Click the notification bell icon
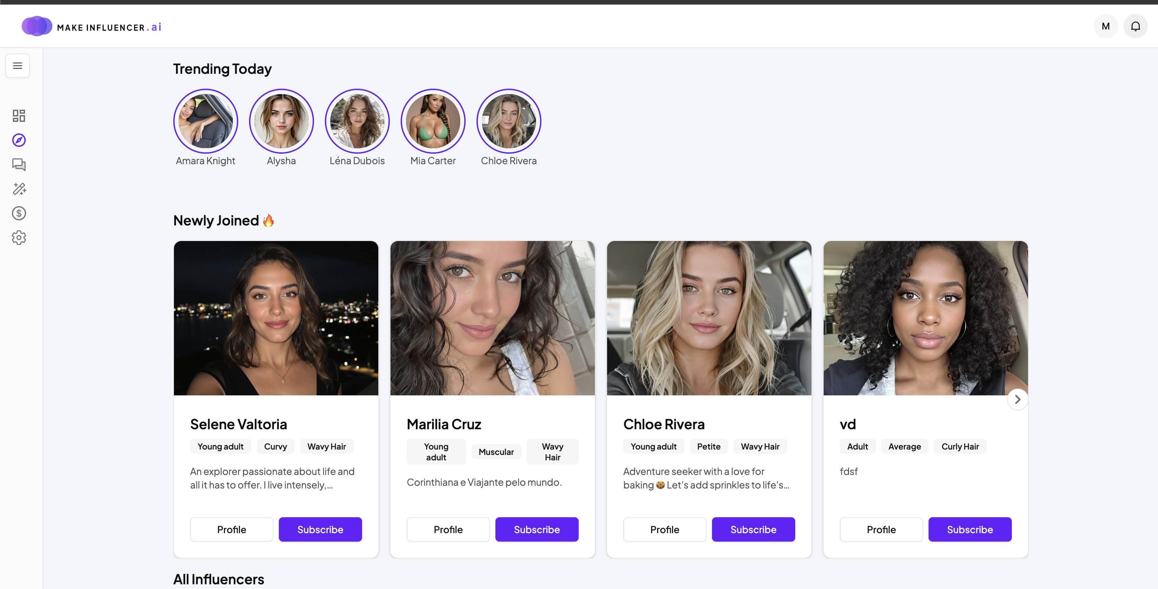 point(1135,26)
